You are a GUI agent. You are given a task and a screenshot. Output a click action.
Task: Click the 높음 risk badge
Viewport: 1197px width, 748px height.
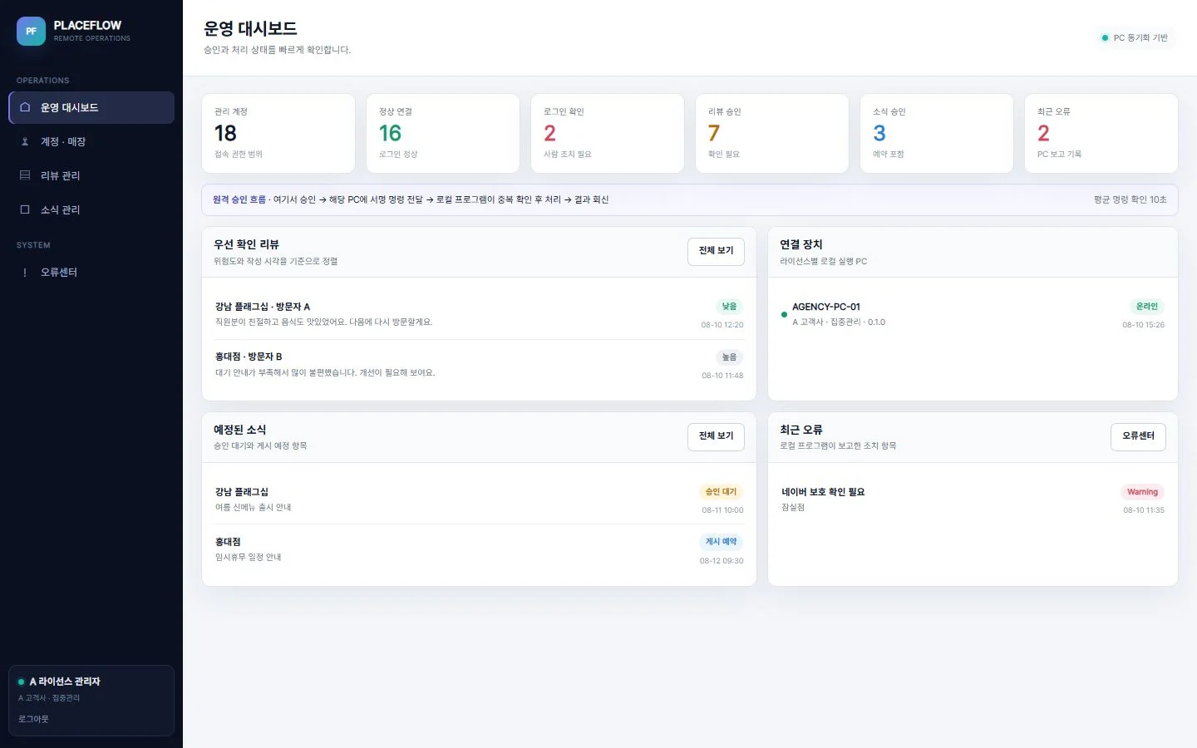(729, 357)
